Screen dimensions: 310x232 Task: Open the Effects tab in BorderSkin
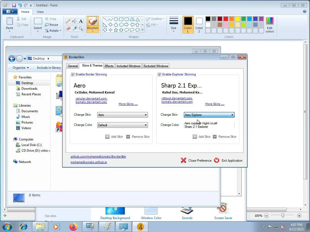pyautogui.click(x=109, y=66)
